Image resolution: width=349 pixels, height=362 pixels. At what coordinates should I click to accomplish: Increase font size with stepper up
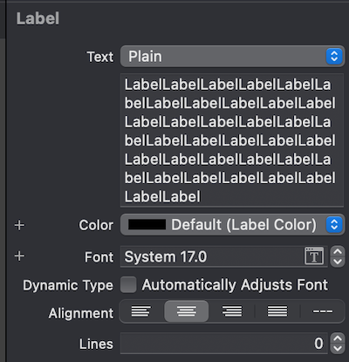click(x=338, y=251)
